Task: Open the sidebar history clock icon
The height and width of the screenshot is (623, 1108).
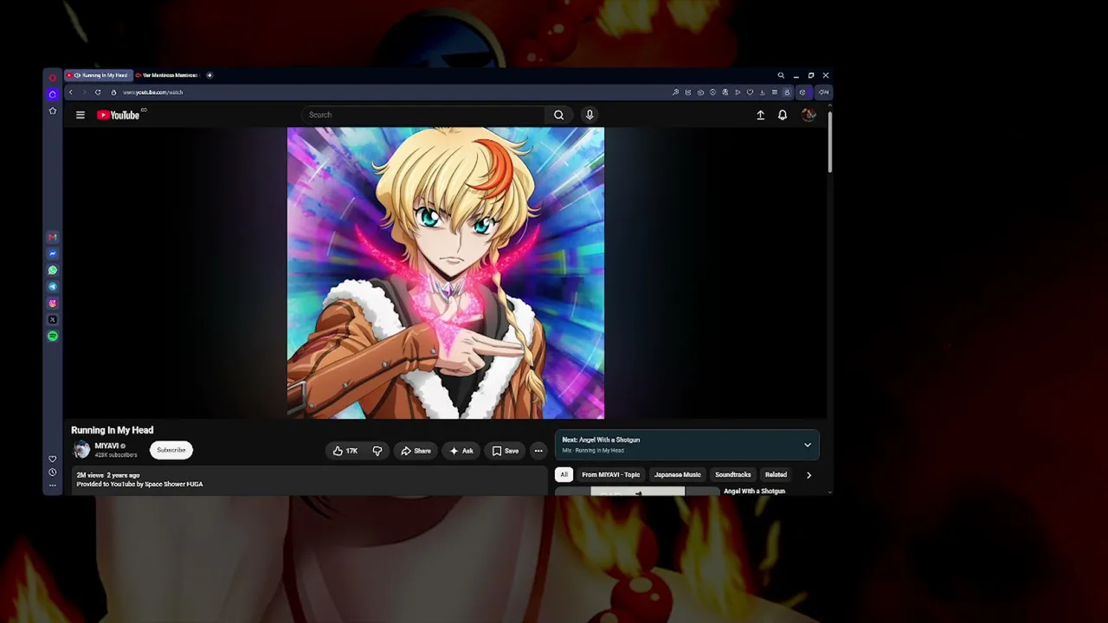Action: [x=53, y=472]
